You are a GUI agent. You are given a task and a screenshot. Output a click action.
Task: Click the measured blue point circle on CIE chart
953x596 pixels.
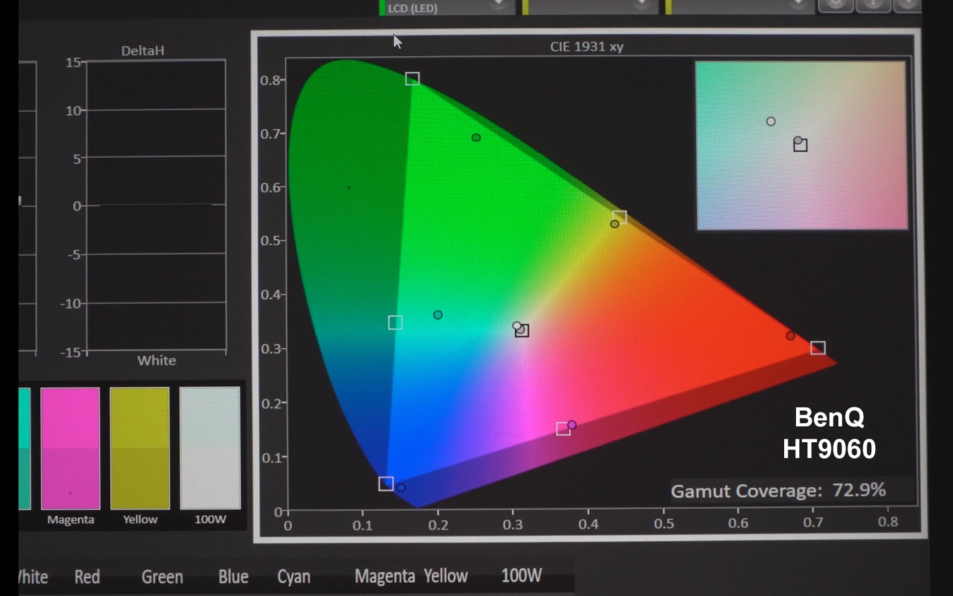(401, 488)
